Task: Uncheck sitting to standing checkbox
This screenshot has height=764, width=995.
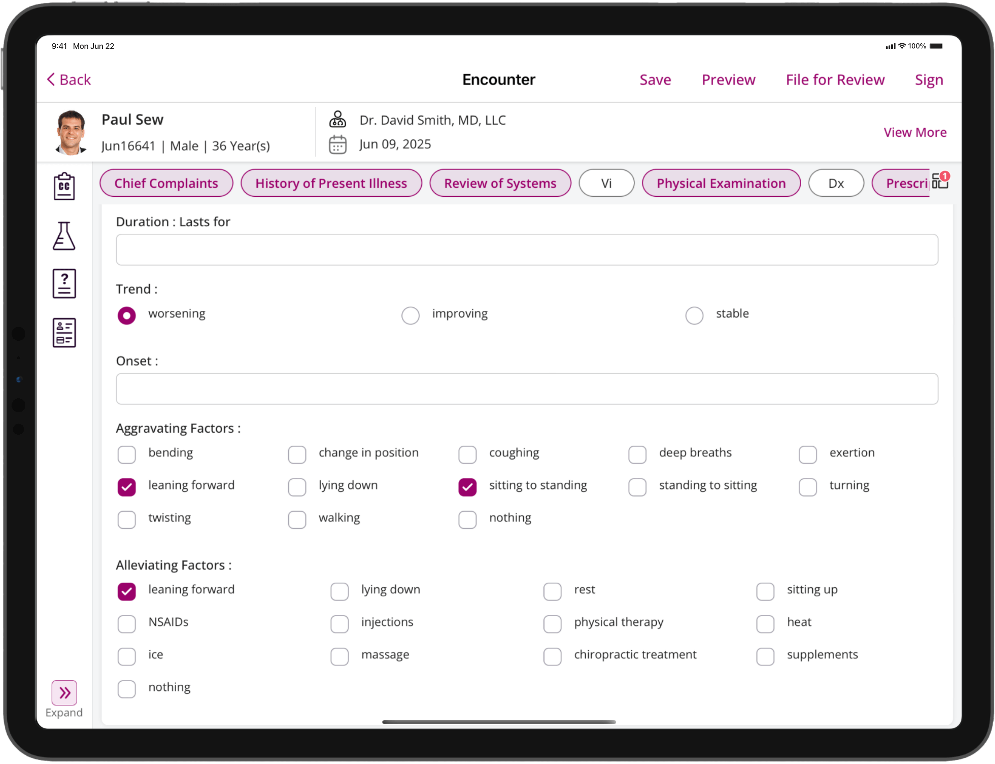Action: click(467, 487)
